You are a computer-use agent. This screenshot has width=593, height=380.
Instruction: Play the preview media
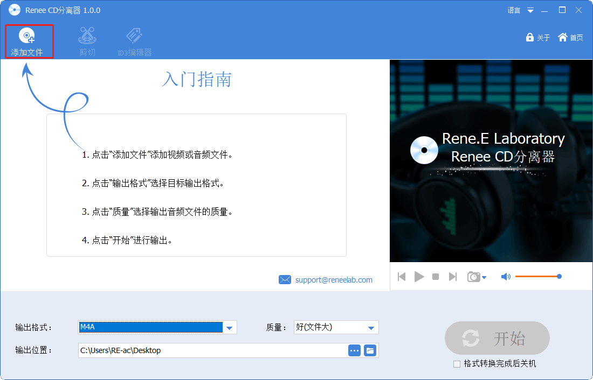(x=419, y=277)
